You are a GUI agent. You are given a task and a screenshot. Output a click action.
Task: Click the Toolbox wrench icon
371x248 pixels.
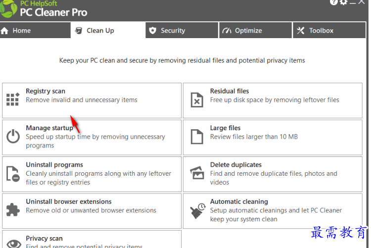tap(301, 31)
